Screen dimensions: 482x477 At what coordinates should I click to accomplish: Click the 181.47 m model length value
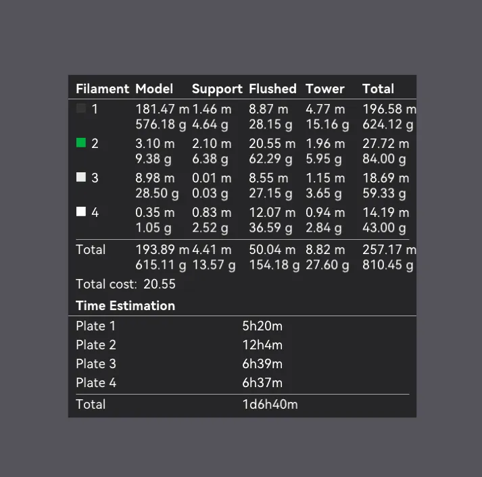point(162,109)
